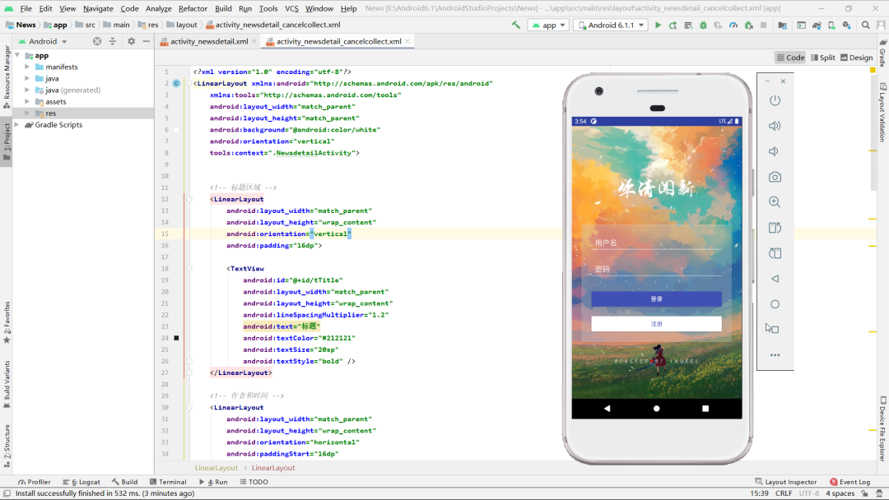Open the File menu
Image resolution: width=889 pixels, height=500 pixels.
click(x=26, y=8)
